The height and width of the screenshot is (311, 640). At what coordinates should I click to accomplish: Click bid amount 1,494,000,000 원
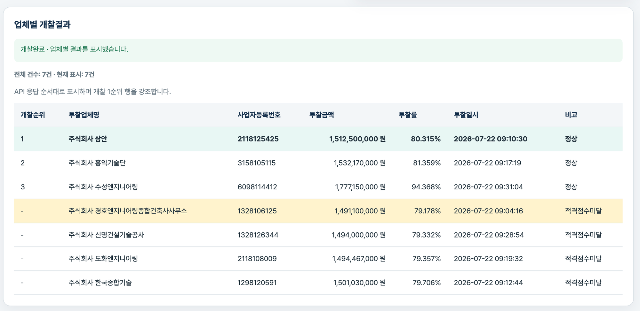359,235
